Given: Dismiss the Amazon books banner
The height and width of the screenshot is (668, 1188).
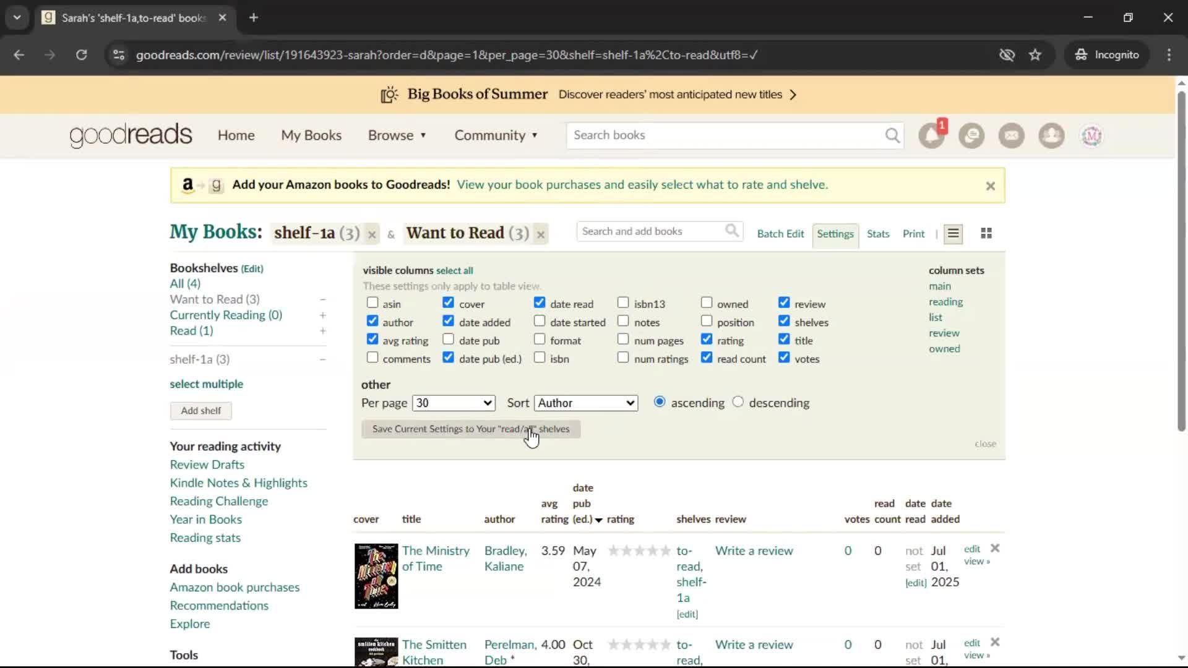Looking at the screenshot, I should [991, 186].
